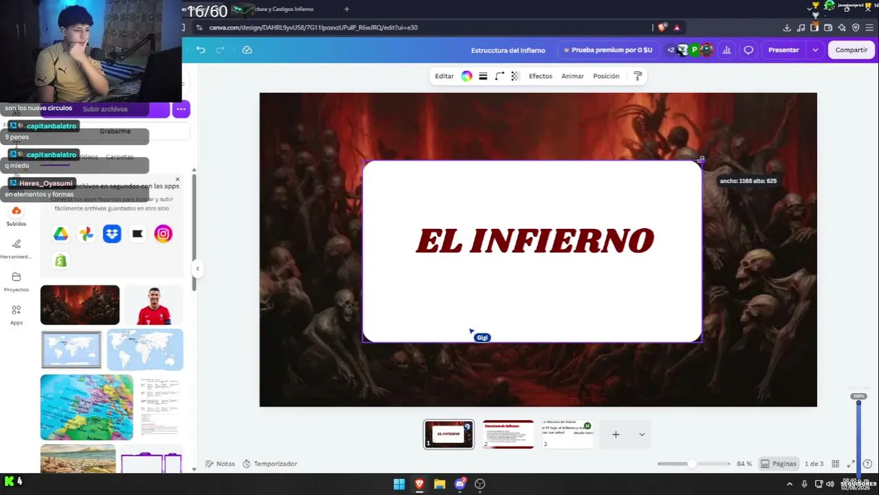Click the Estructura del Infierno title
The height and width of the screenshot is (495, 879).
(508, 50)
